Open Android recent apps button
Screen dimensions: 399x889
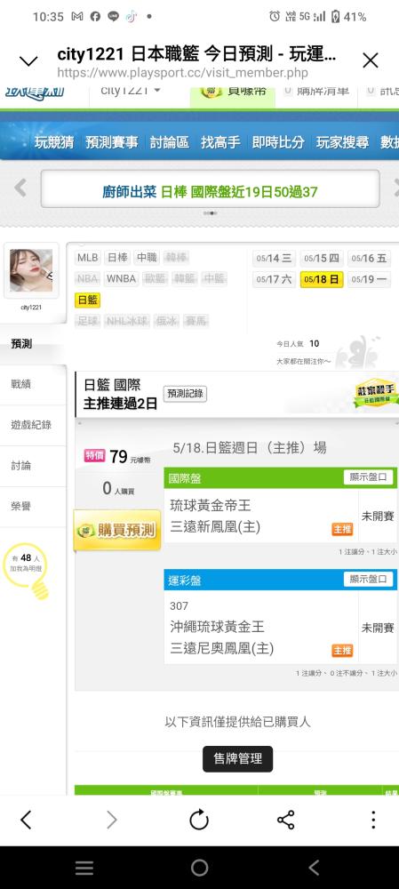tap(84, 868)
